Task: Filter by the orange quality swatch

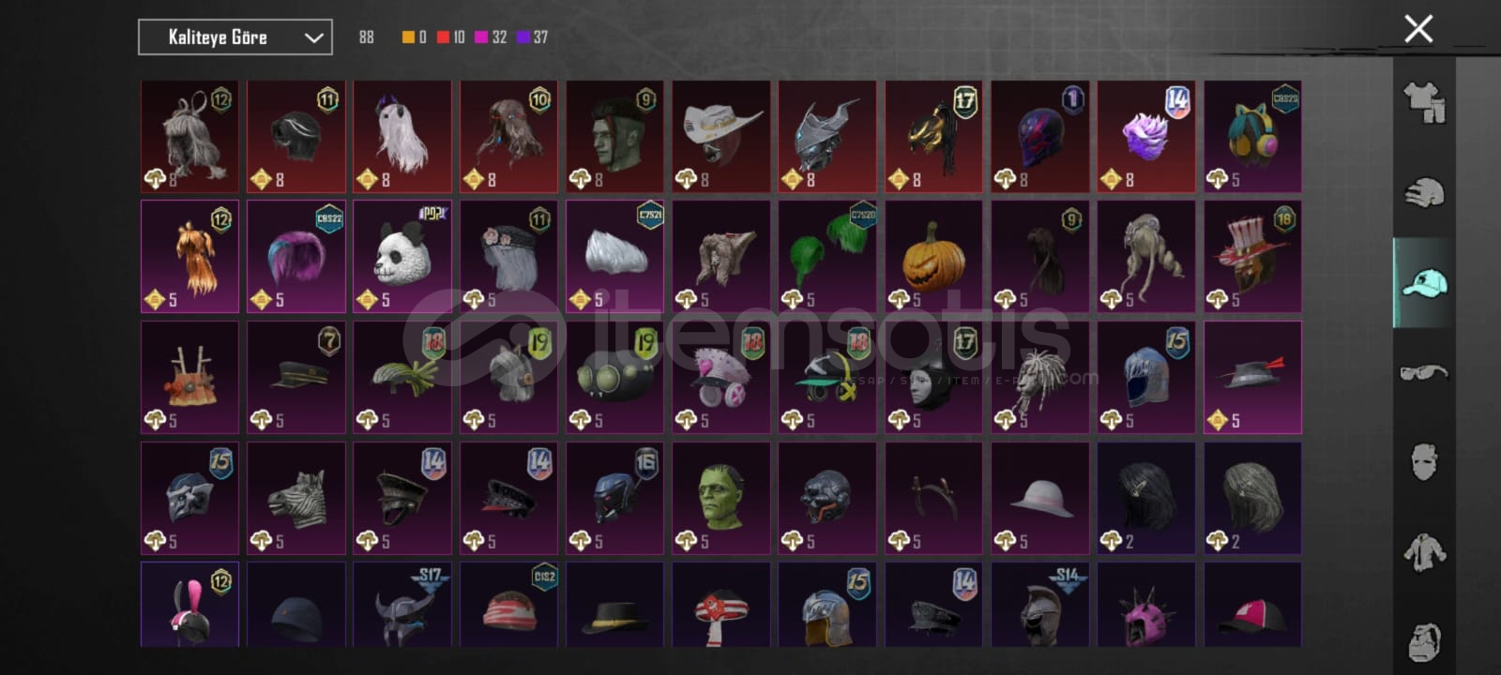Action: 408,37
